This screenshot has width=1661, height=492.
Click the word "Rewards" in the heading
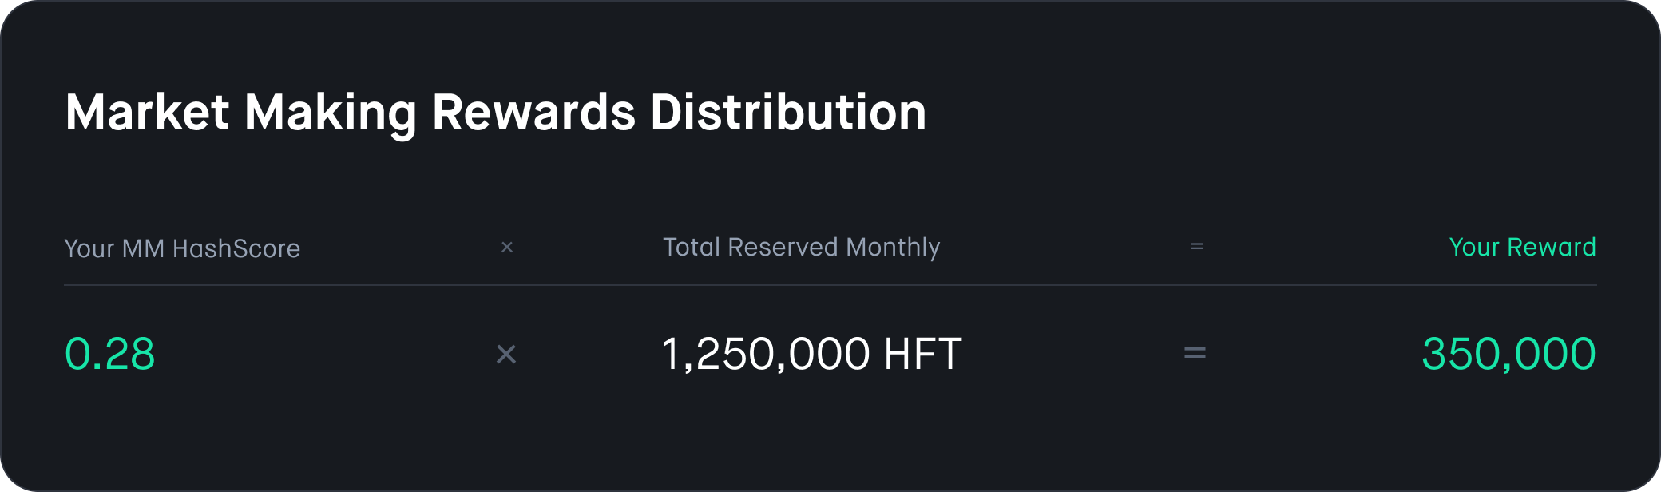coord(533,112)
